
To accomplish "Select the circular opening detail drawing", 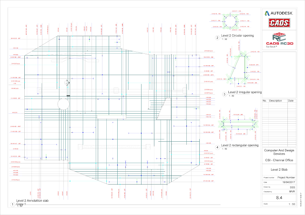I will click(230, 21).
